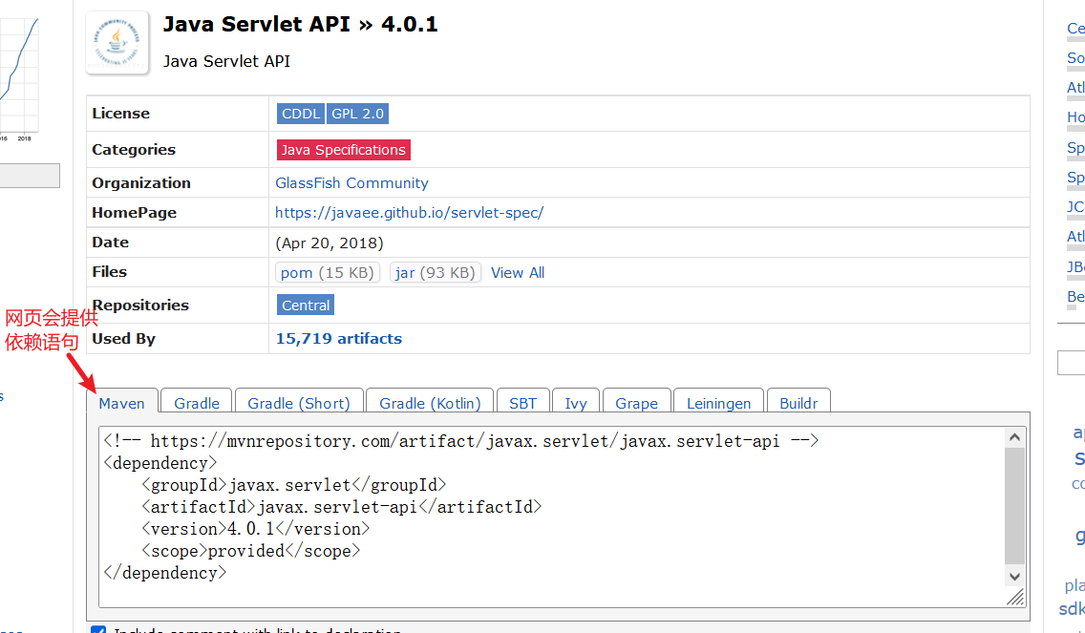Switch to the Gradle tab

197,403
